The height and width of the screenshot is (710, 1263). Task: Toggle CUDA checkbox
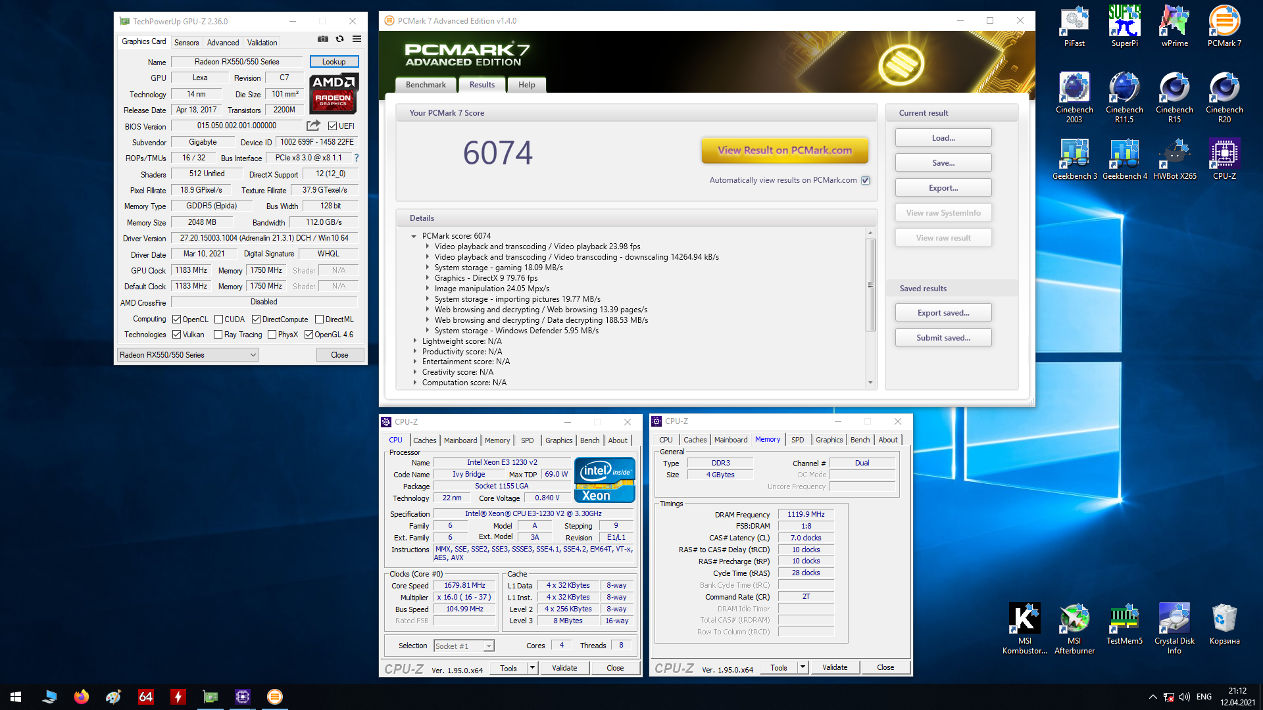[x=218, y=319]
